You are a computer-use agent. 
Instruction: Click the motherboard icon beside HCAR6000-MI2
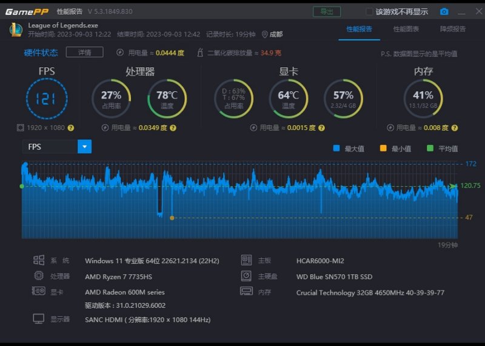pyautogui.click(x=246, y=260)
